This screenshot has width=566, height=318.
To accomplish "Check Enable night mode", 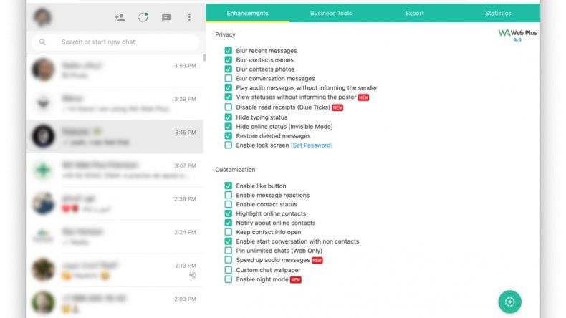I will click(228, 279).
